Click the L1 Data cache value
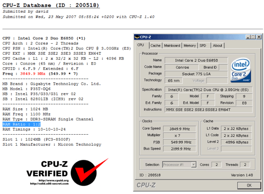 [x=236, y=129]
